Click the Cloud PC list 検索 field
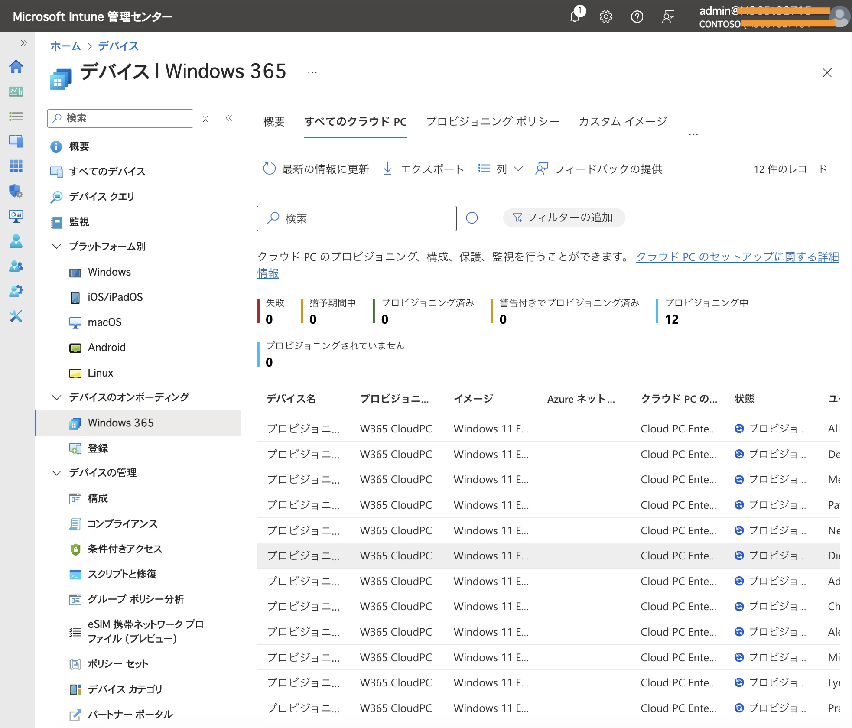Image resolution: width=852 pixels, height=728 pixels. click(x=357, y=218)
